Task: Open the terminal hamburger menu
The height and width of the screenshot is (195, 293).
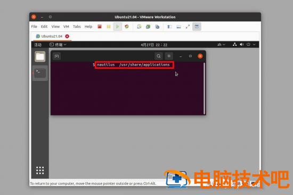Action: (x=169, y=56)
